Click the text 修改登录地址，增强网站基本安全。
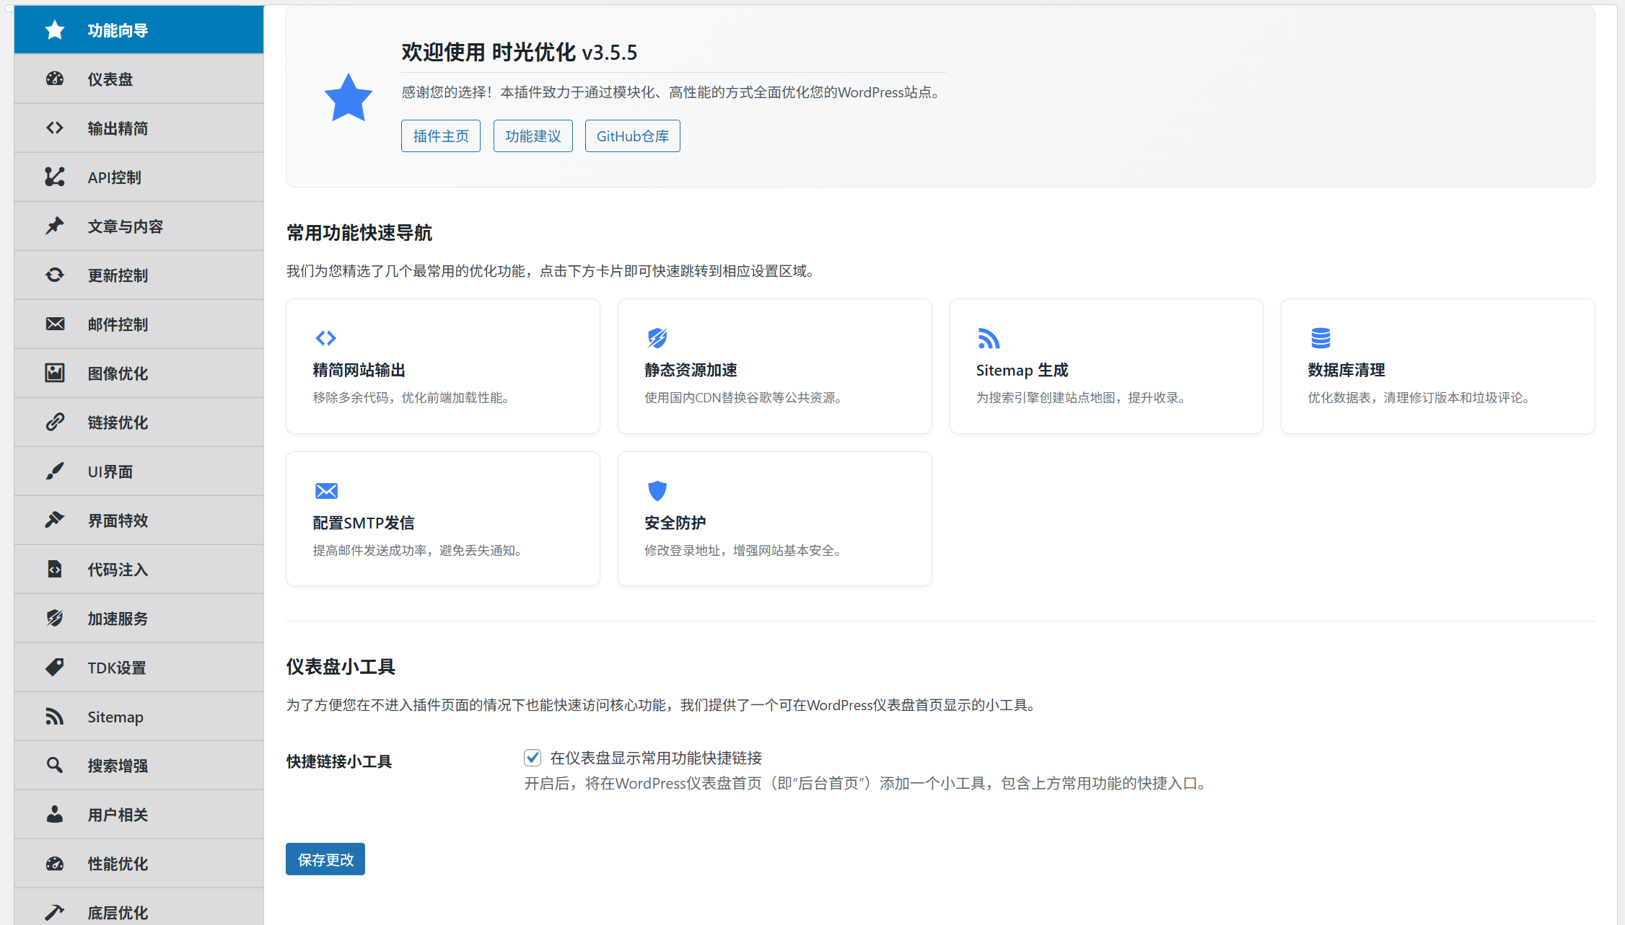 pos(745,551)
